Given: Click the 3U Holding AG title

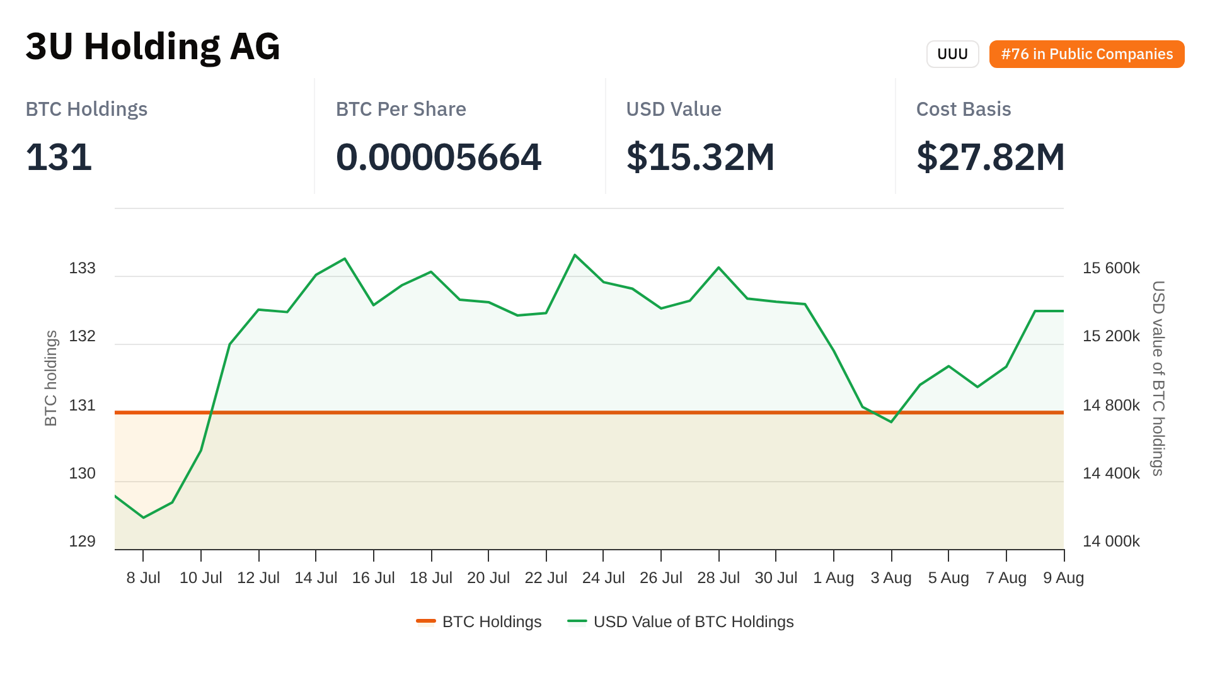Looking at the screenshot, I should [153, 47].
